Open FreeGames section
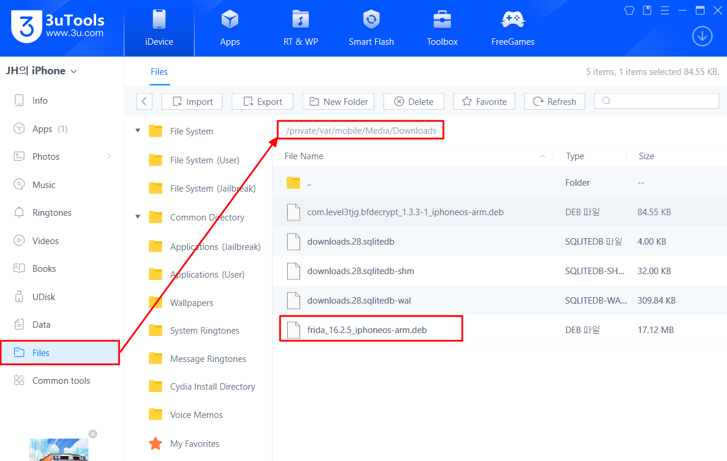 [x=513, y=28]
